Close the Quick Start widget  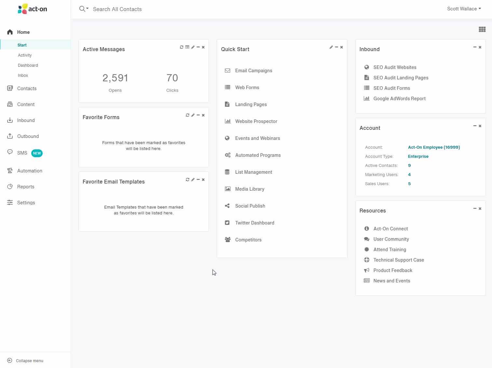click(342, 47)
